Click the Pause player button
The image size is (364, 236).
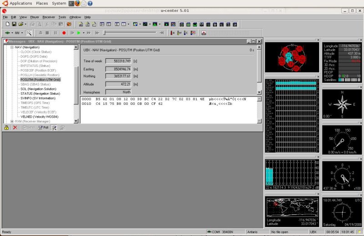pyautogui.click(x=56, y=33)
